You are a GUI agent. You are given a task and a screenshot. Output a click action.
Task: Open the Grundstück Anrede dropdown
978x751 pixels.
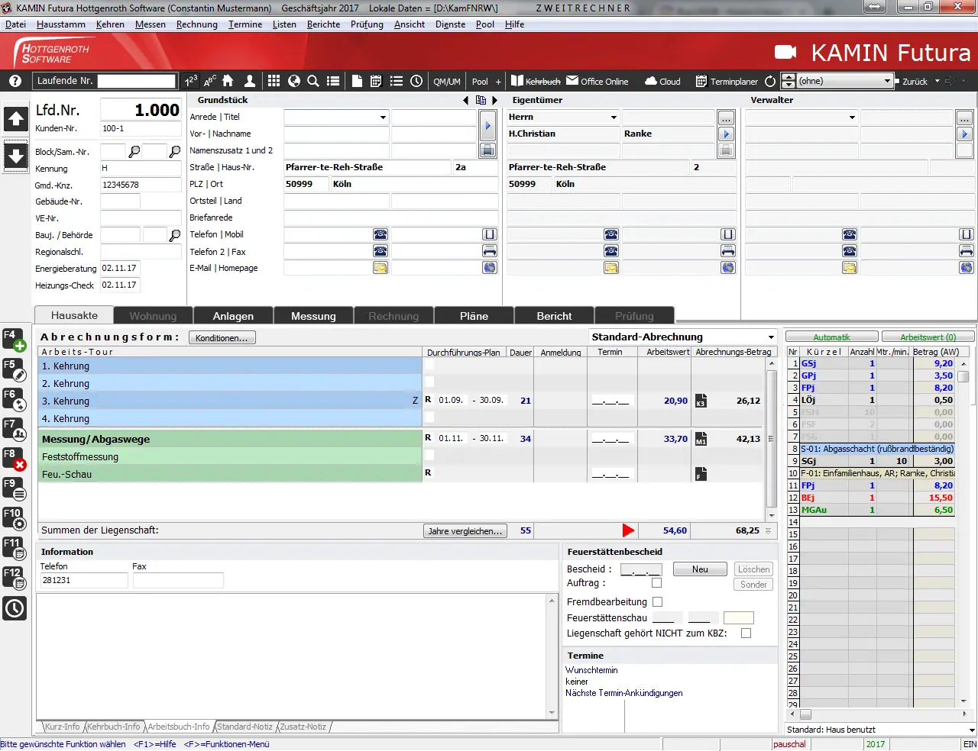pyautogui.click(x=383, y=118)
